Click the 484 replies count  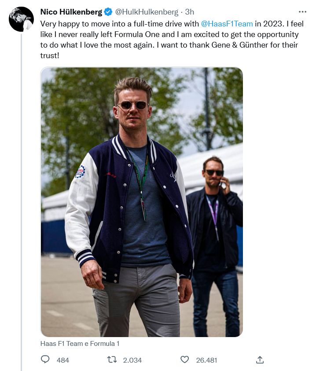(x=63, y=360)
